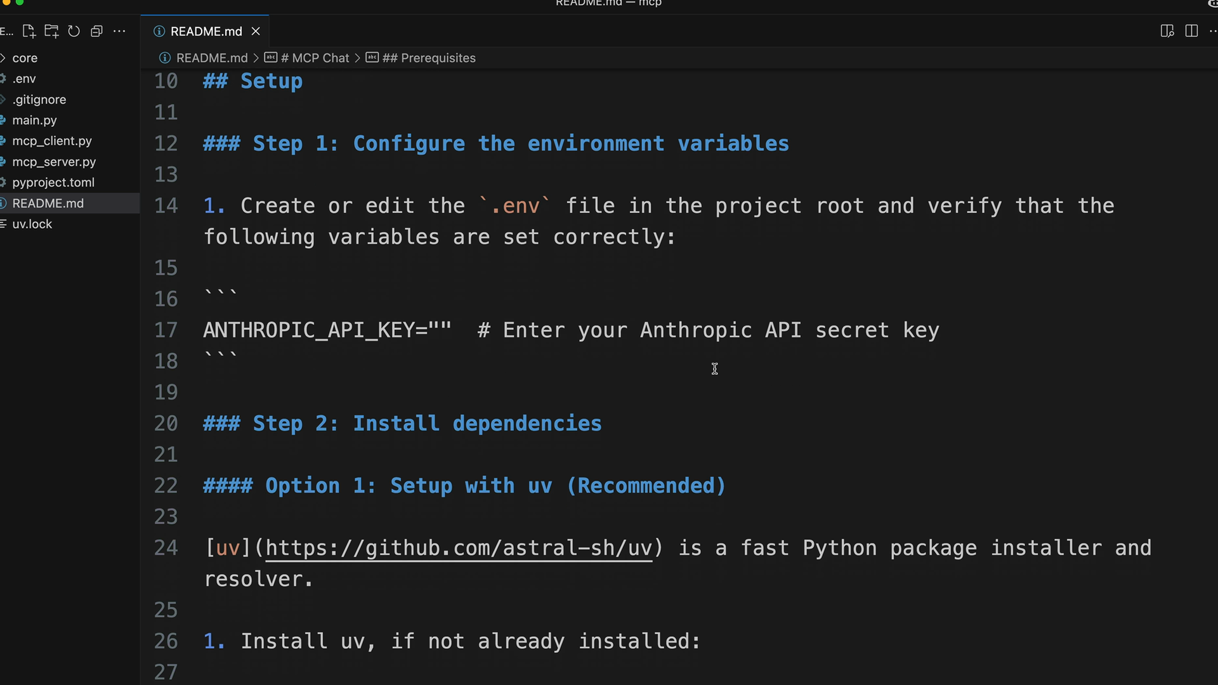1218x685 pixels.
Task: Click the 'Step 1: Configure the environment variables' heading
Action: point(496,143)
